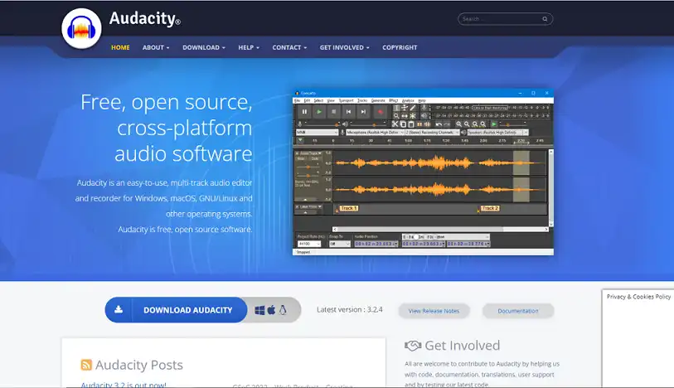The height and width of the screenshot is (388, 674).
Task: Open the Audacity 3.2 is out now post link
Action: click(124, 385)
